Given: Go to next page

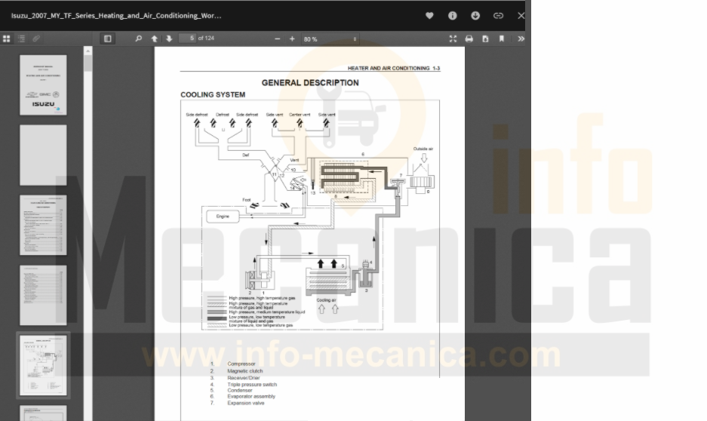Looking at the screenshot, I should click(x=169, y=38).
